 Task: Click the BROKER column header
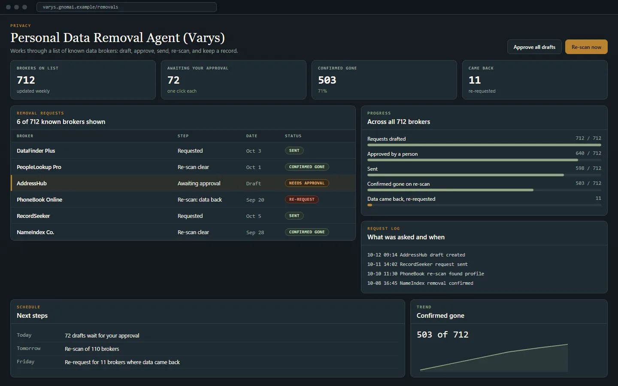(25, 136)
